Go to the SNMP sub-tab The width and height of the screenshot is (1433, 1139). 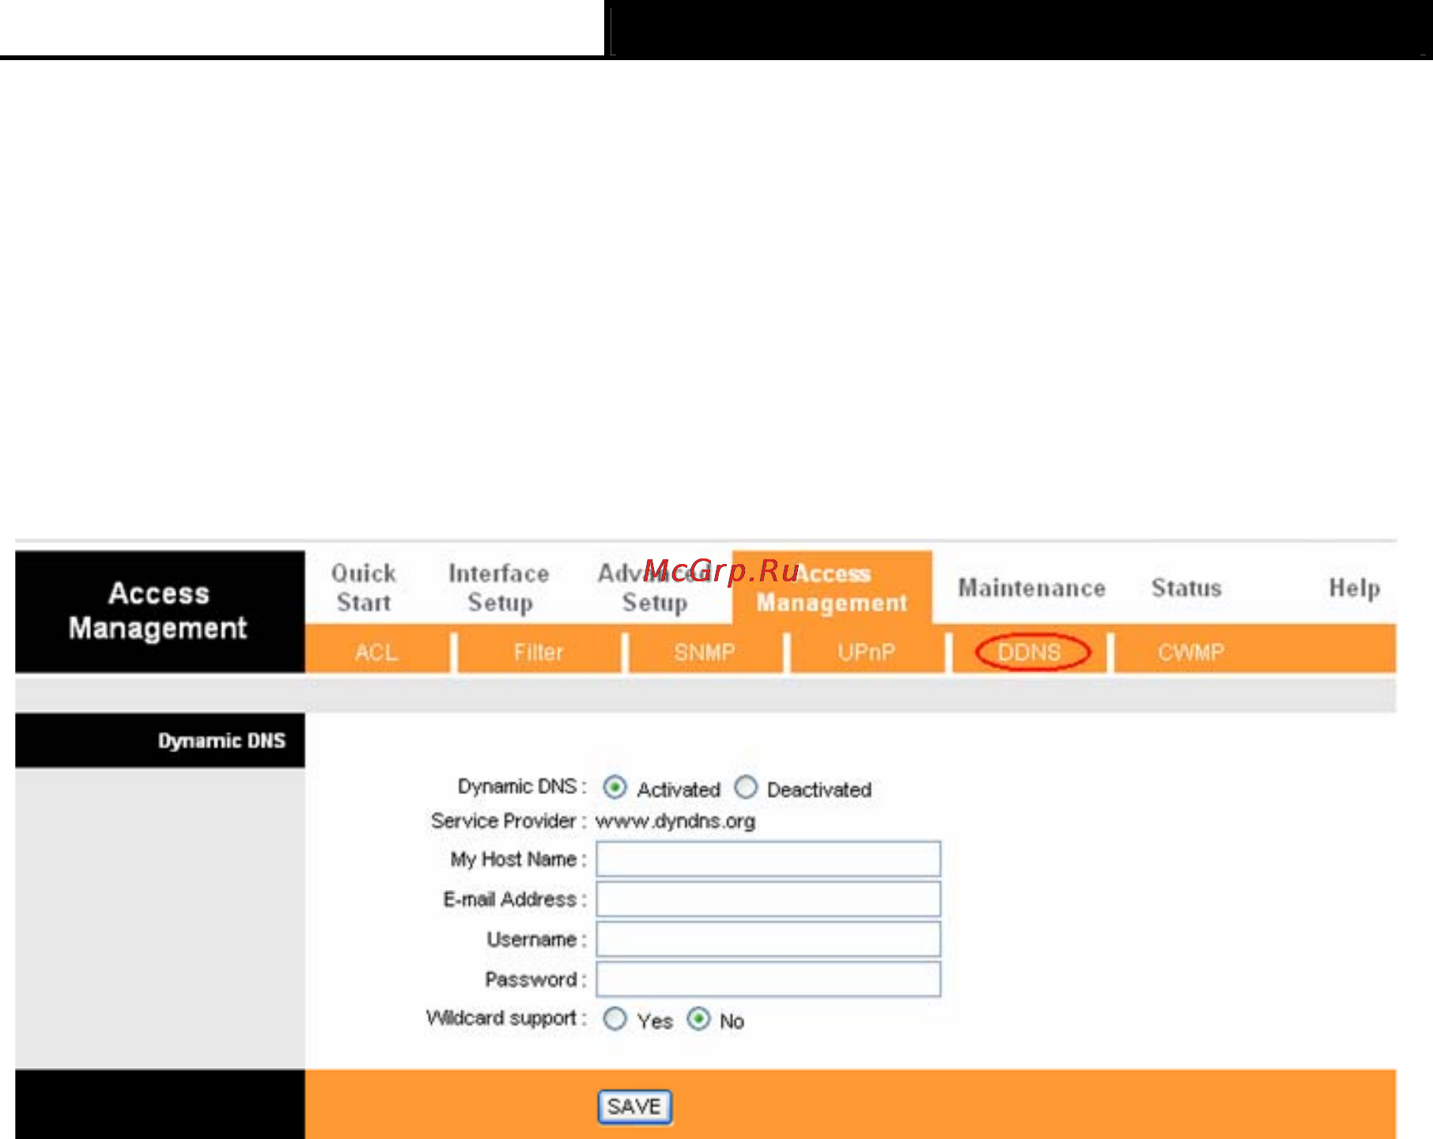pyautogui.click(x=705, y=653)
